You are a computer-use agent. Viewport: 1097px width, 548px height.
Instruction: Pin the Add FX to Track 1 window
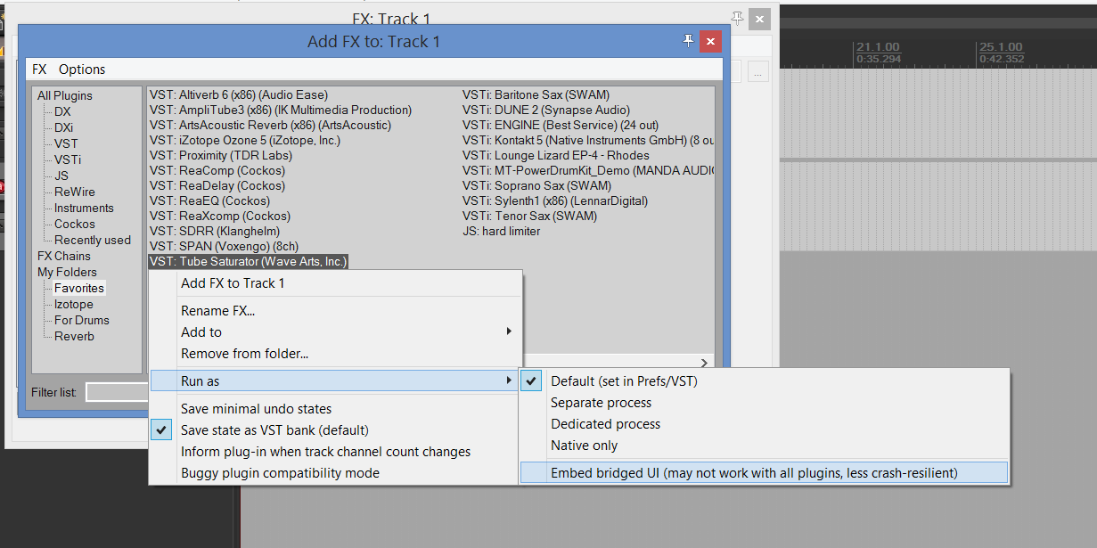click(x=688, y=41)
